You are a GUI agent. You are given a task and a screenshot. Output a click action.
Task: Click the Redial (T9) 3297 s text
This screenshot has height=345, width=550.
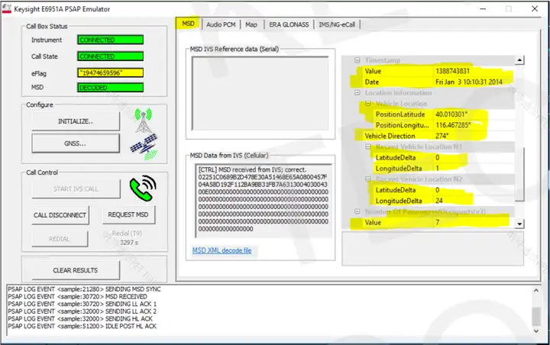[128, 238]
